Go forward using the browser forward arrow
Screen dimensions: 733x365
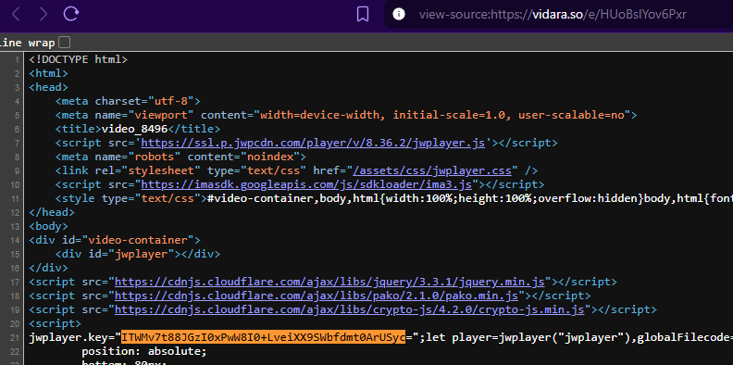(43, 14)
